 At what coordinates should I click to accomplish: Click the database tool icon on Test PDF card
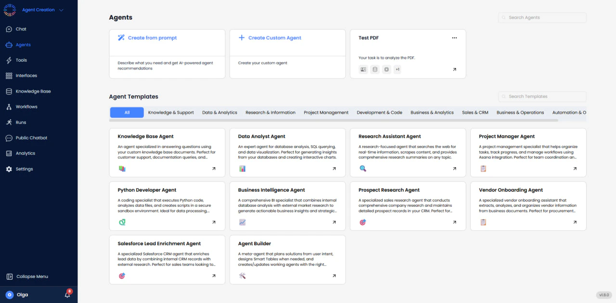(x=375, y=69)
